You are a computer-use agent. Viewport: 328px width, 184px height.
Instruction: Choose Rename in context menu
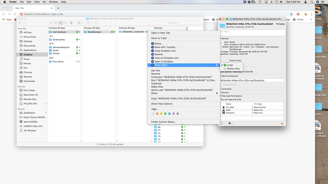click(155, 74)
